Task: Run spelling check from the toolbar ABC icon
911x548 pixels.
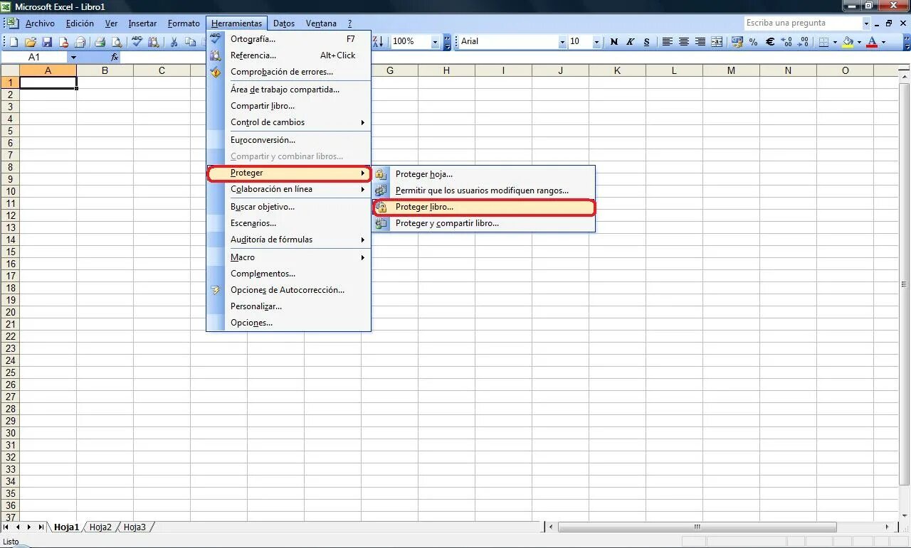Action: pyautogui.click(x=137, y=42)
